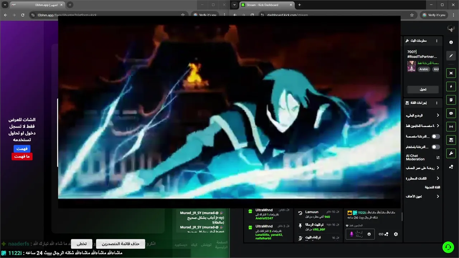The width and height of the screenshot is (459, 258).
Task: Click gift icon beside UltraMhnd Andria12347 entry
Action: [250, 211]
